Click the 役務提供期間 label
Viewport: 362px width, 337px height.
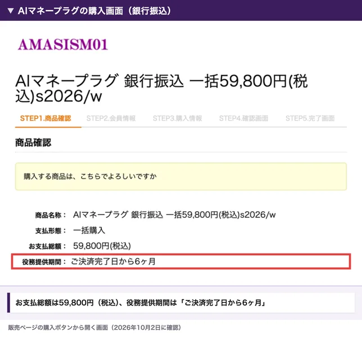point(44,262)
